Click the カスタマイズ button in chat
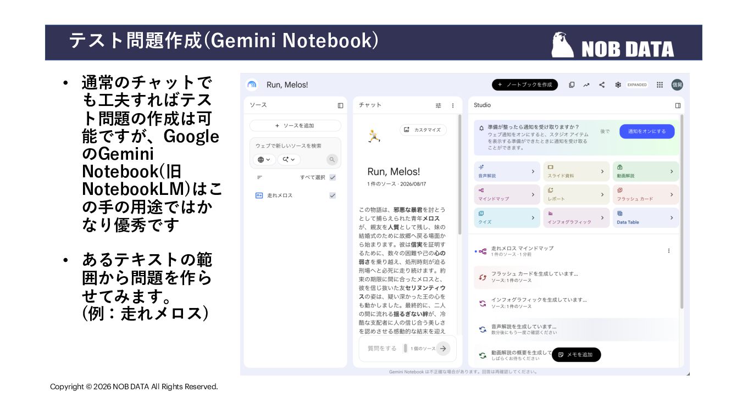Screen dimensions: 748x420 click(x=423, y=130)
